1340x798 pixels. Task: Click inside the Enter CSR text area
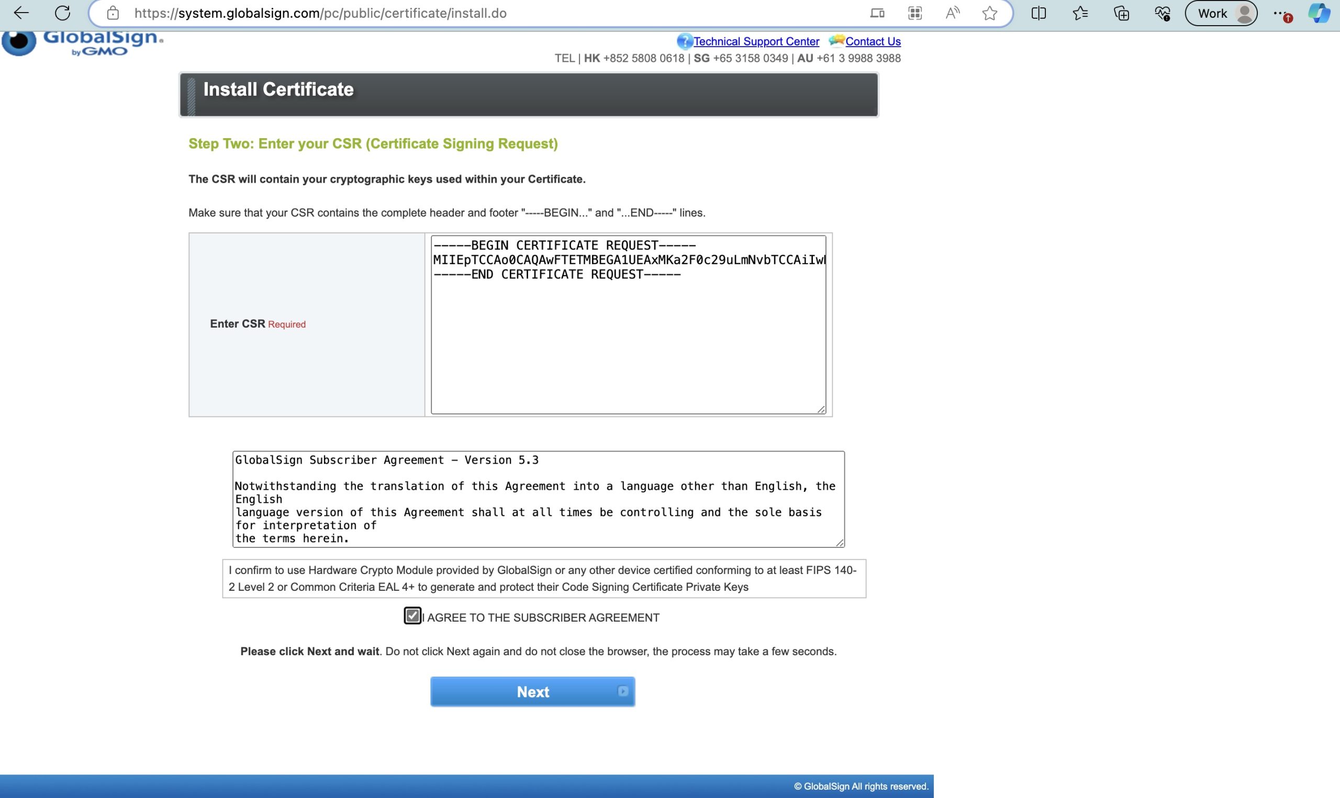point(628,344)
